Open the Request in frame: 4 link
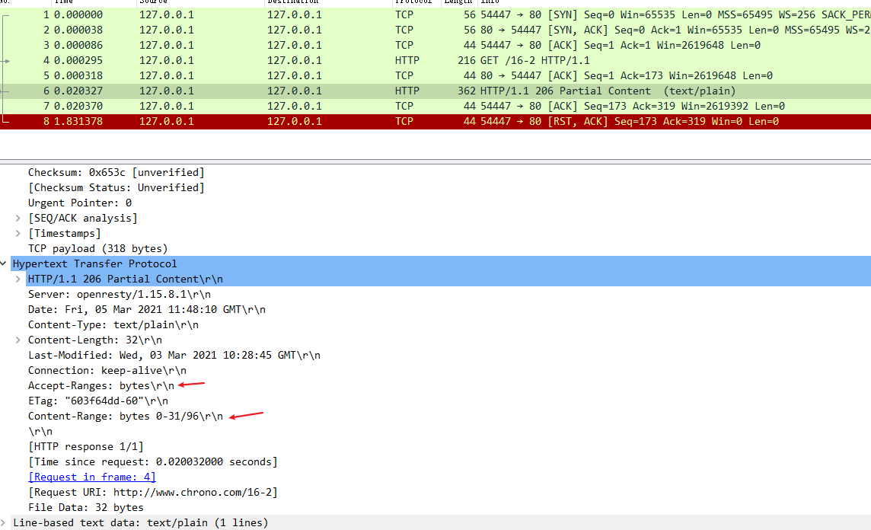The width and height of the screenshot is (871, 530). tap(91, 477)
